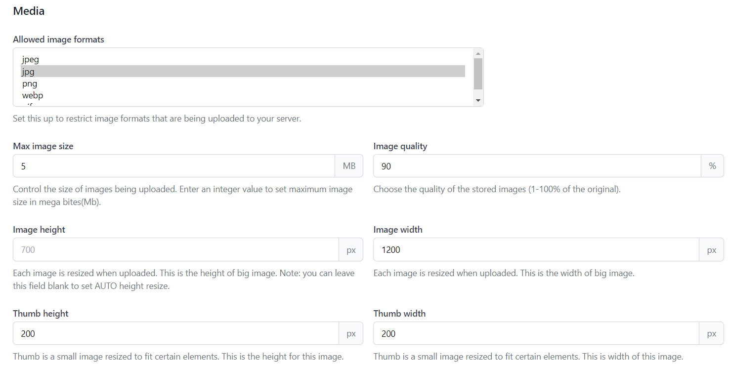Click the Allowed image formats label
The image size is (730, 366).
tap(58, 40)
